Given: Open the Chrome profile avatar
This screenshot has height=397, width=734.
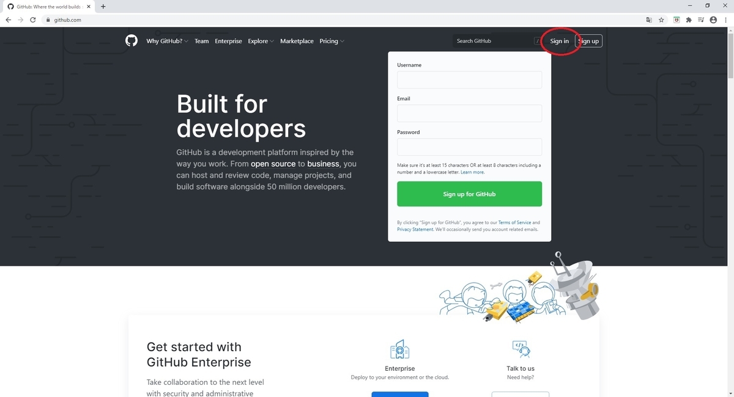Looking at the screenshot, I should tap(713, 20).
